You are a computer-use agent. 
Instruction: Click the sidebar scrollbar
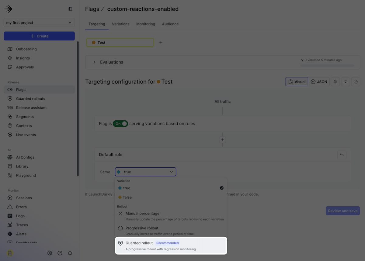[78, 109]
